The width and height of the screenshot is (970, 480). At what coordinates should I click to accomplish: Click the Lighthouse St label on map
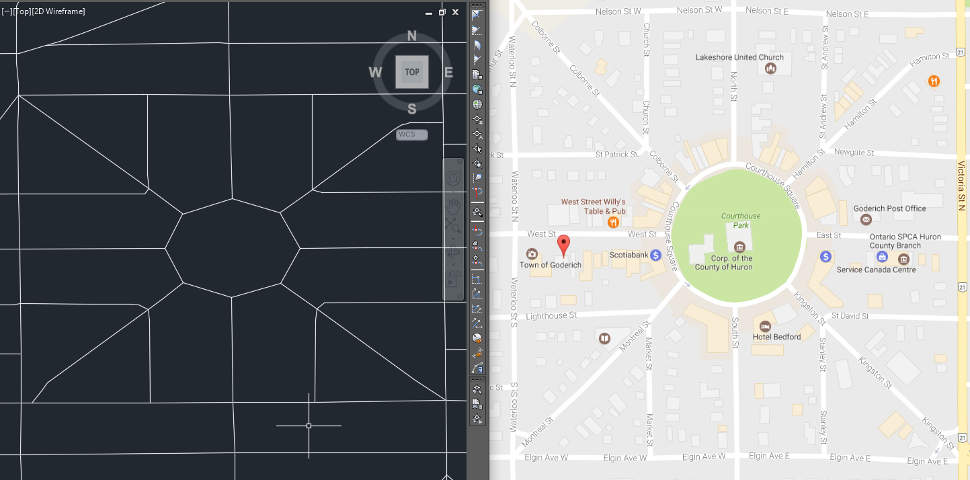(x=551, y=316)
